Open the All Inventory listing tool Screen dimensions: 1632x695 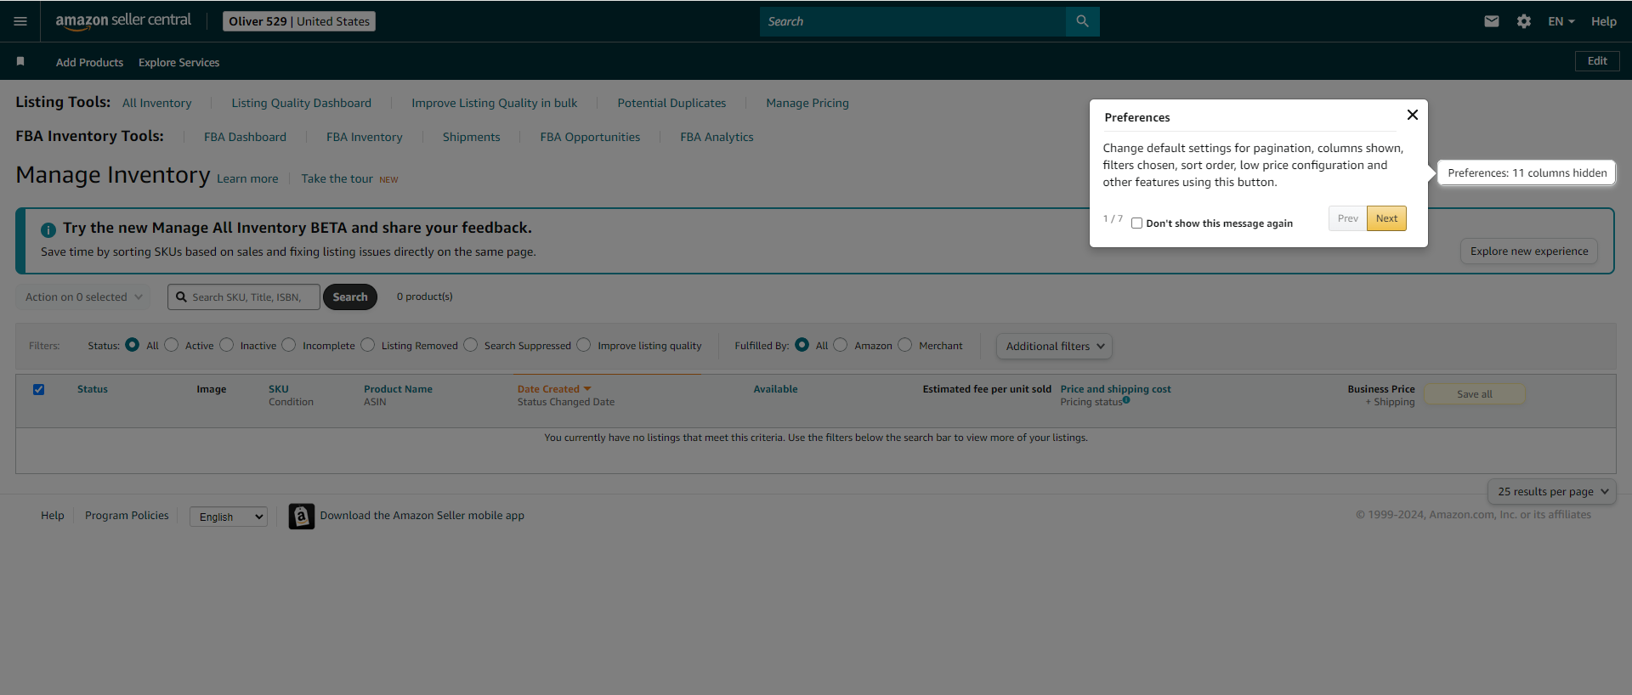pyautogui.click(x=157, y=103)
